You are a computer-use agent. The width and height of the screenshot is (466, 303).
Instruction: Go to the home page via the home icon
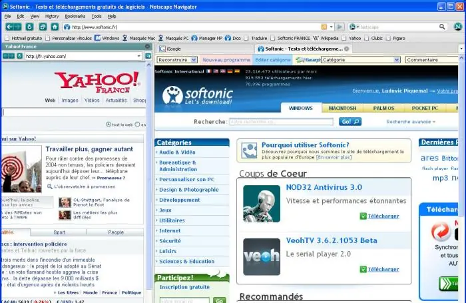[55, 27]
